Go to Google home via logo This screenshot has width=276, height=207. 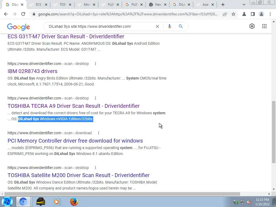coord(19,27)
